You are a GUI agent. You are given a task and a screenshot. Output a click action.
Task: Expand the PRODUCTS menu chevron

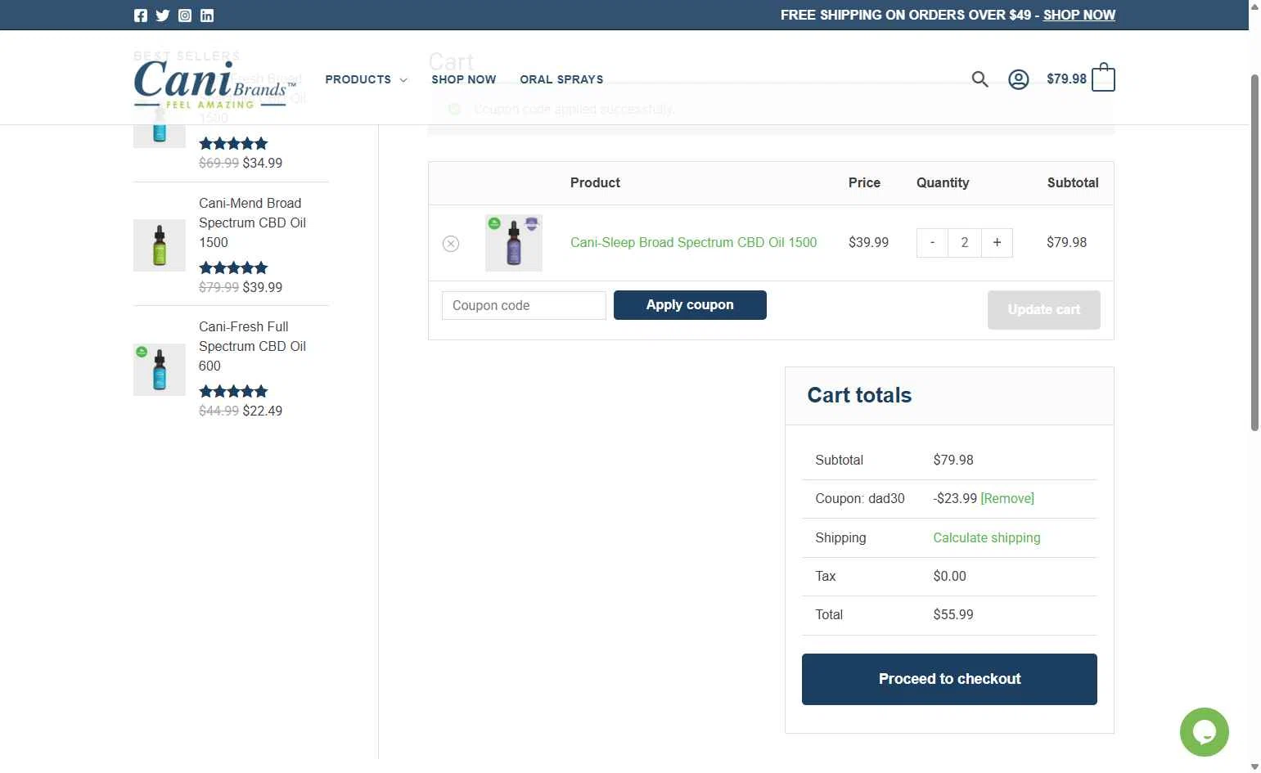pos(403,80)
